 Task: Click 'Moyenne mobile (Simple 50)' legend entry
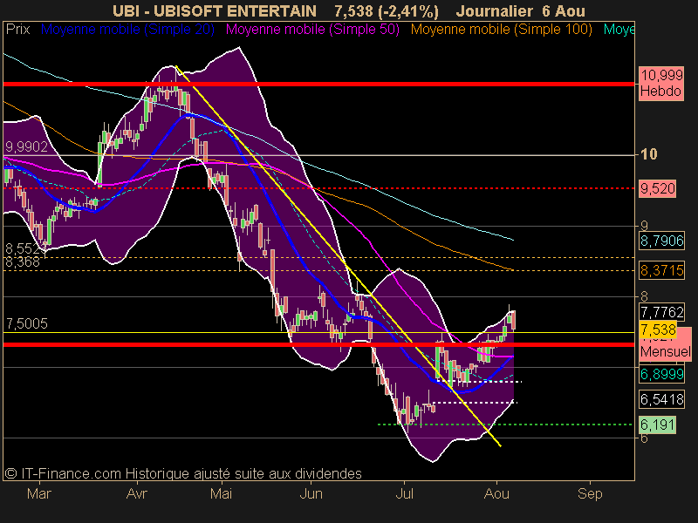(x=312, y=30)
